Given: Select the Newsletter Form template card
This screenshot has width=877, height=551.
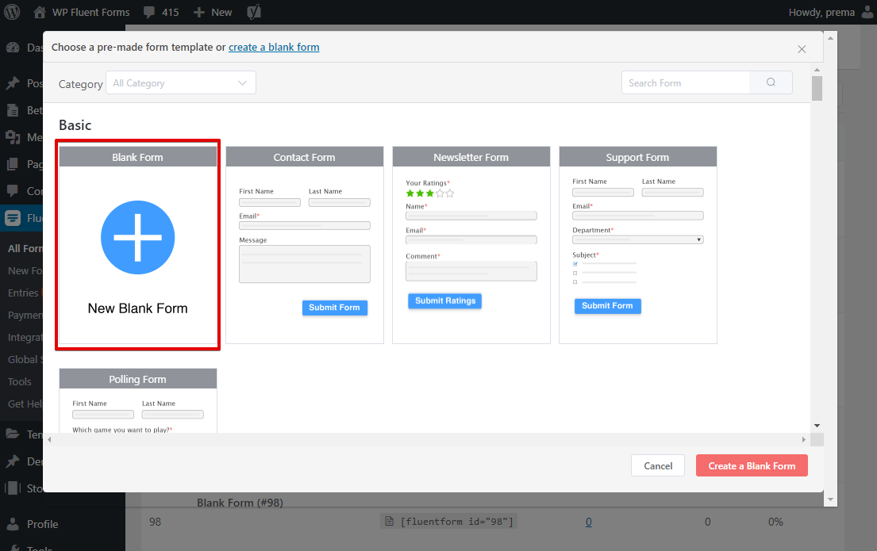Looking at the screenshot, I should point(471,245).
